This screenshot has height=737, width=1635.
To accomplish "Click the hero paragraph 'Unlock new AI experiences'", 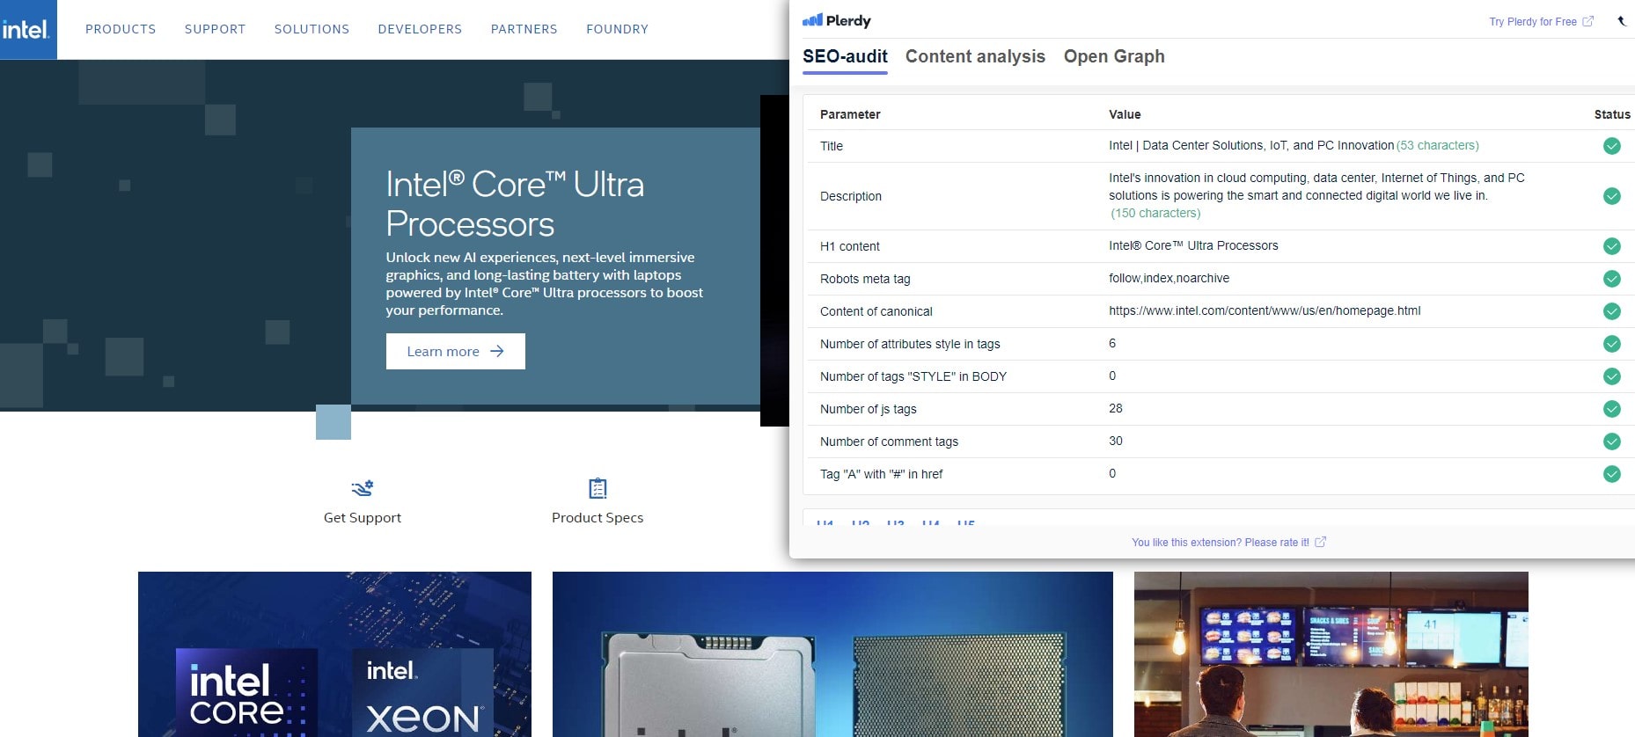I will [544, 284].
